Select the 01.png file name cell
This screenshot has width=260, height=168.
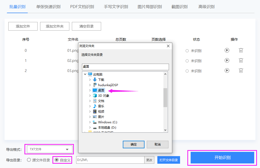click(x=73, y=50)
